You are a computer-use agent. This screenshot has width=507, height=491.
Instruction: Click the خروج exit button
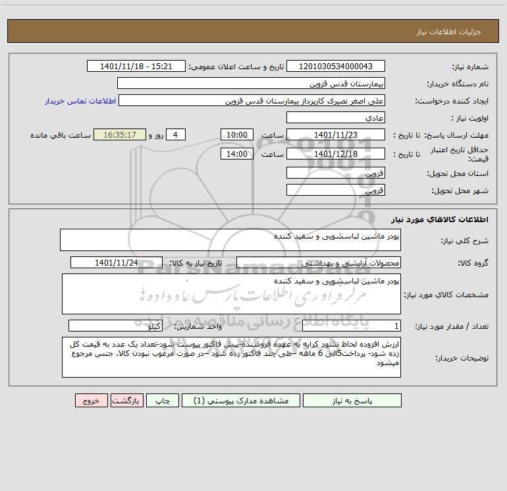[x=91, y=400]
